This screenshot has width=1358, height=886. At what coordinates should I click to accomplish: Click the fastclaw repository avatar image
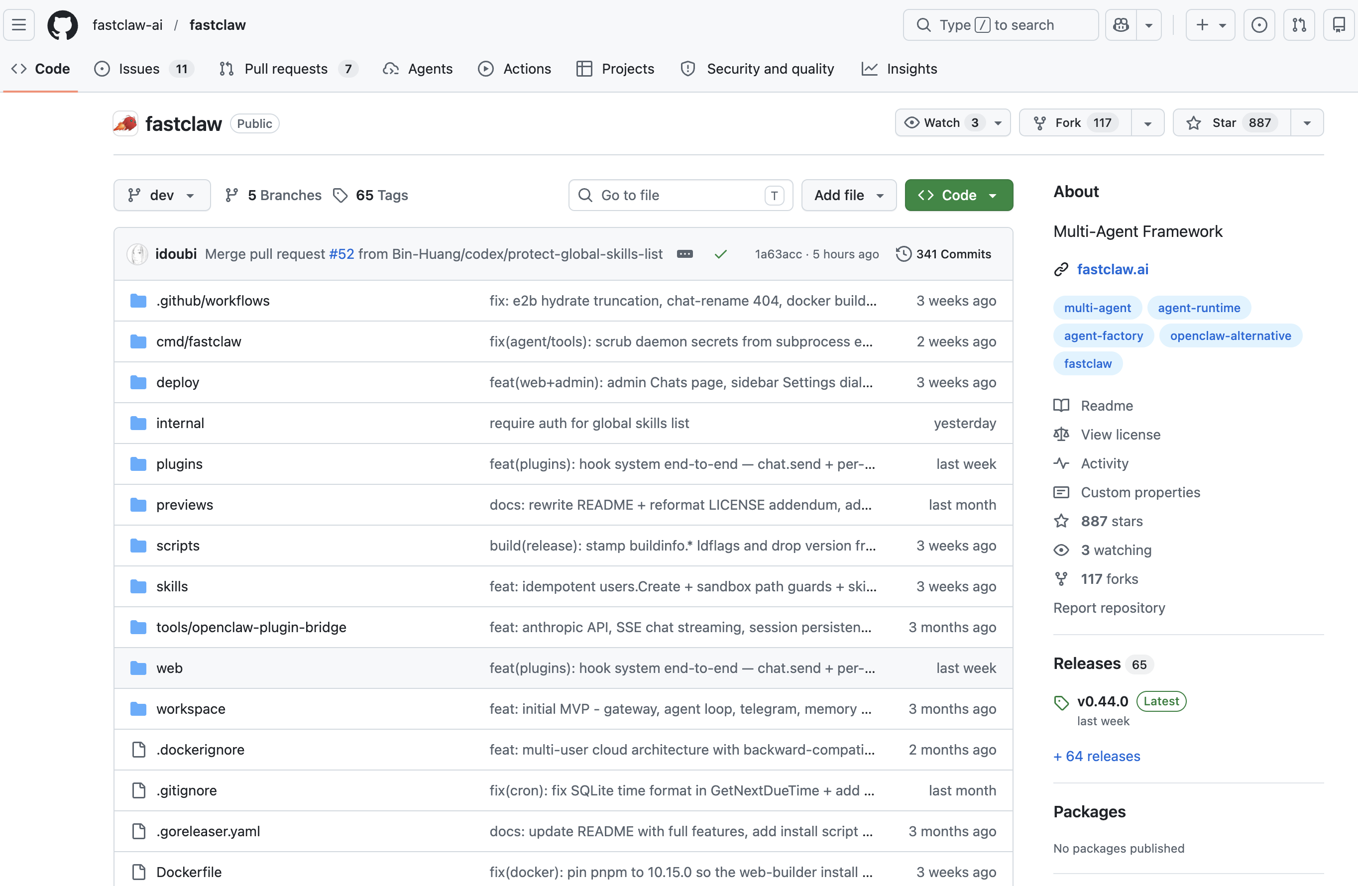[125, 124]
